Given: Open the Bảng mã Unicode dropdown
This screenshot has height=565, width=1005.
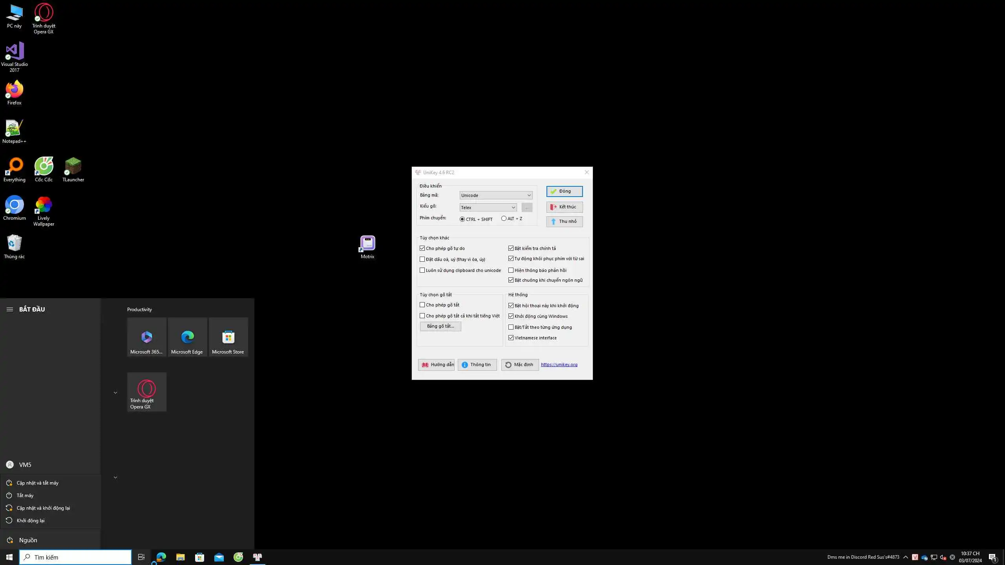Looking at the screenshot, I should 496,195.
